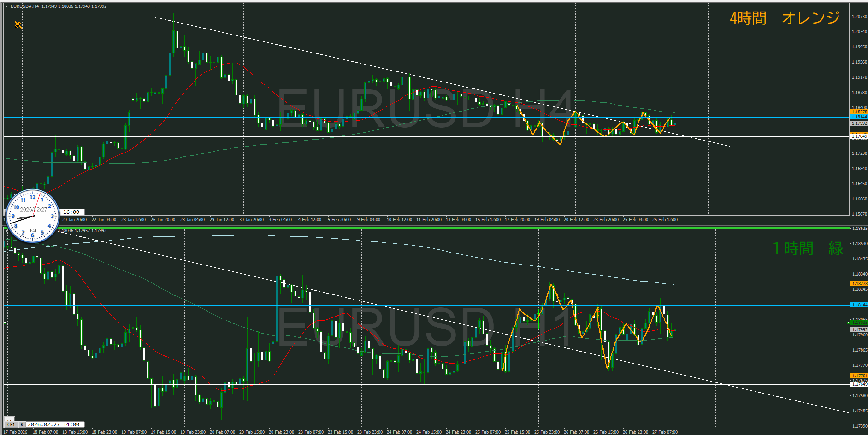The width and height of the screenshot is (868, 435).
Task: Select the blue 1.18144 price label on H4
Action: [859, 117]
